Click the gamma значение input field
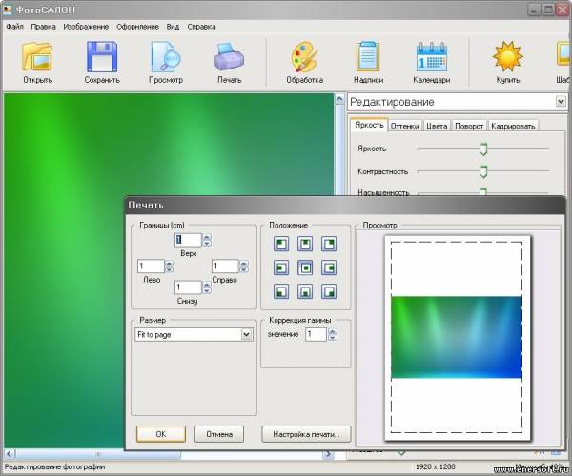Screen dimensions: 572x476 (x=316, y=334)
